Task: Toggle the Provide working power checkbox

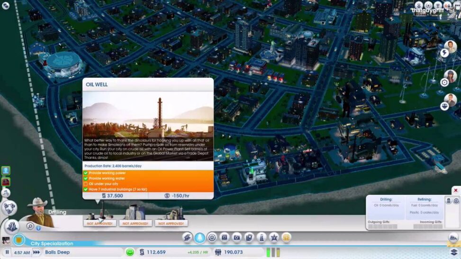Action: [x=86, y=173]
